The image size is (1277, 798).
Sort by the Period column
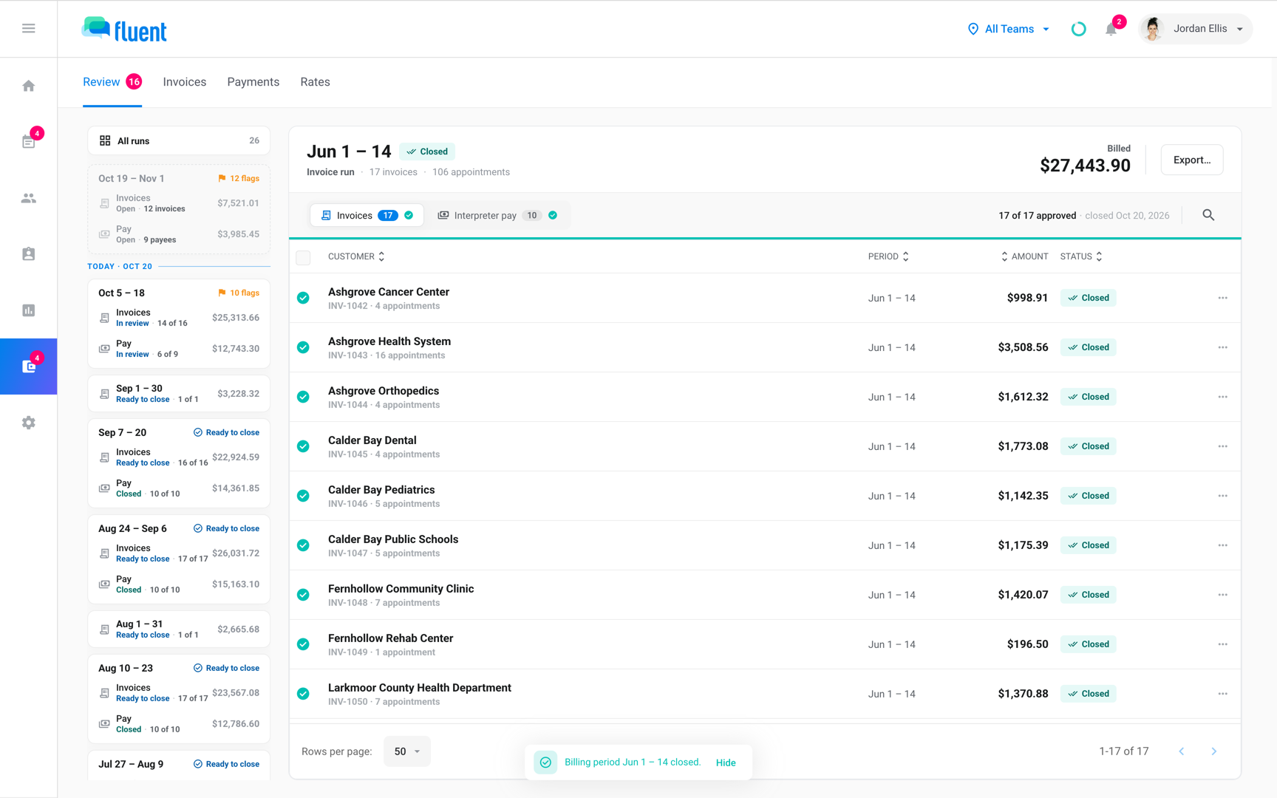pos(888,256)
